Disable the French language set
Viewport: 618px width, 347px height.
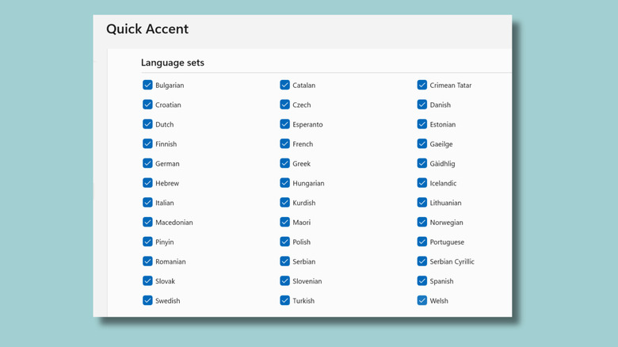284,143
